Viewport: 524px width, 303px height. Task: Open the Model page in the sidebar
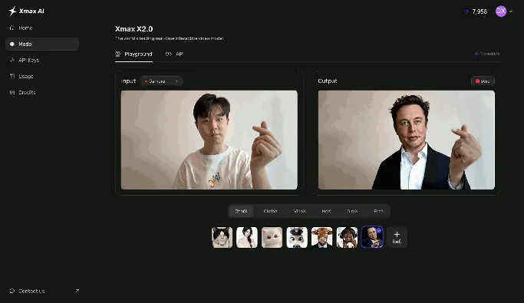pyautogui.click(x=42, y=44)
